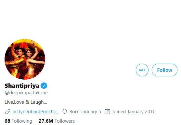181x125 pixels.
Task: Click the Joined January 2010 text
Action: click(134, 112)
